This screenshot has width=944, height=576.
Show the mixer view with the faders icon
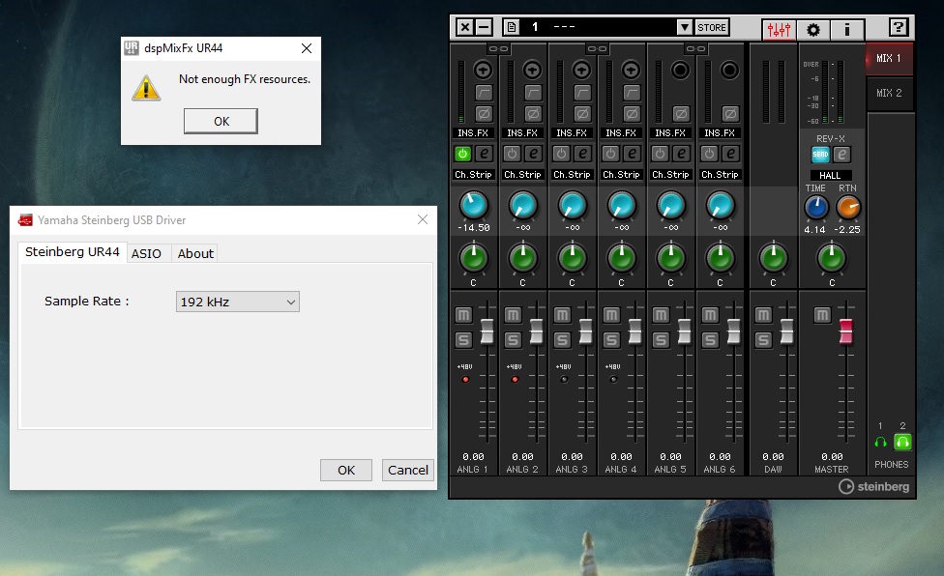779,29
